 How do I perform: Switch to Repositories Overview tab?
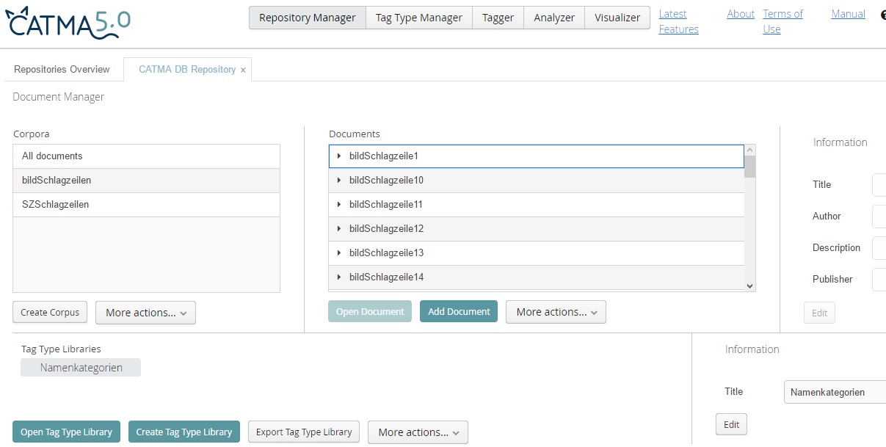pyautogui.click(x=62, y=70)
